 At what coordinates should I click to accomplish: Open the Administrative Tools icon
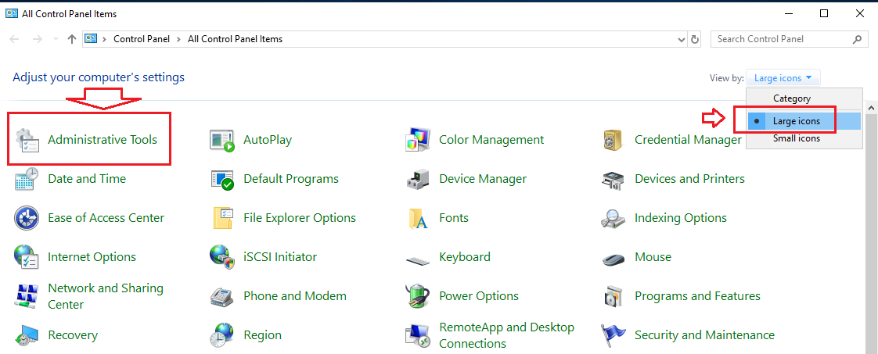tap(27, 140)
